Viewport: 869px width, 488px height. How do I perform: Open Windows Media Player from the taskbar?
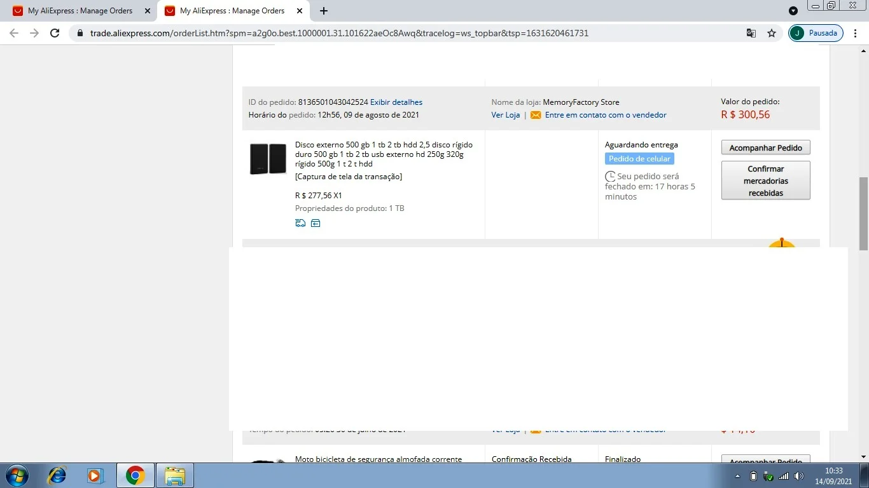[x=95, y=475]
